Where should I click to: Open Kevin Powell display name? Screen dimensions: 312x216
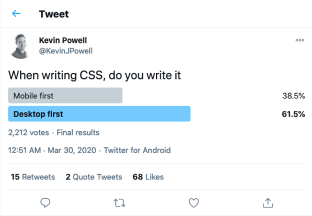pyautogui.click(x=63, y=40)
